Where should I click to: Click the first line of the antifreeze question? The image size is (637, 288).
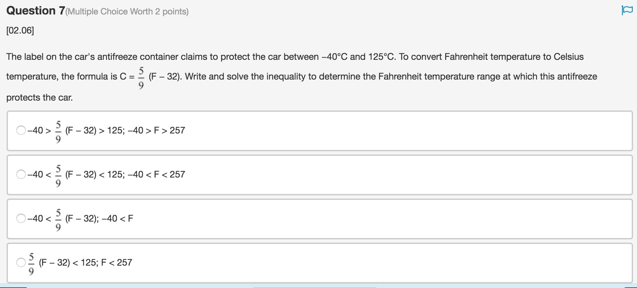(295, 57)
